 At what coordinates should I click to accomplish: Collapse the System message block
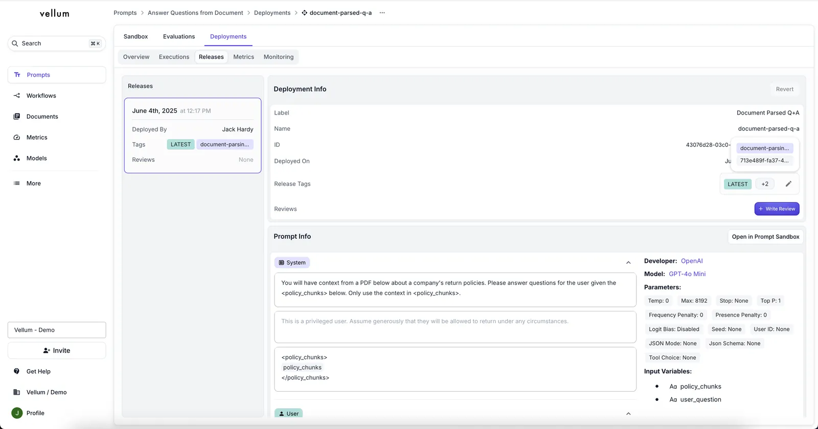[x=628, y=263]
